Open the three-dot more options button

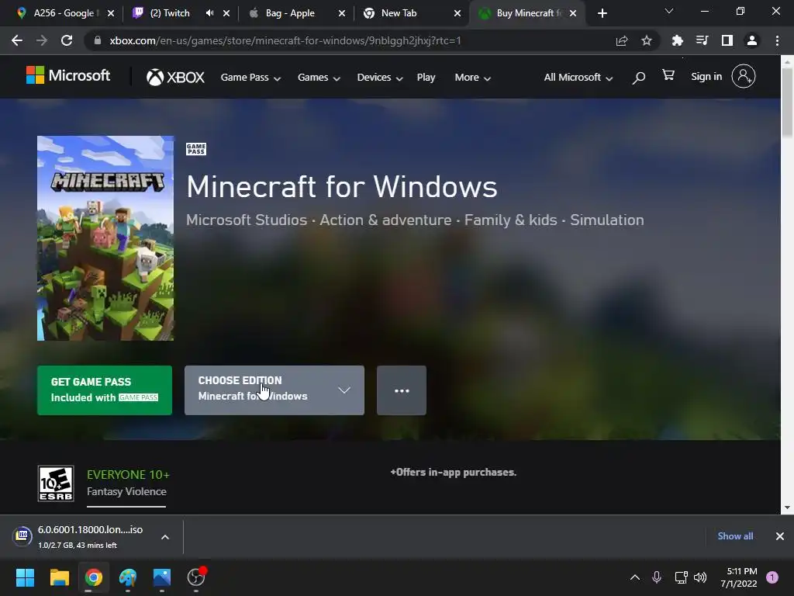click(x=402, y=390)
